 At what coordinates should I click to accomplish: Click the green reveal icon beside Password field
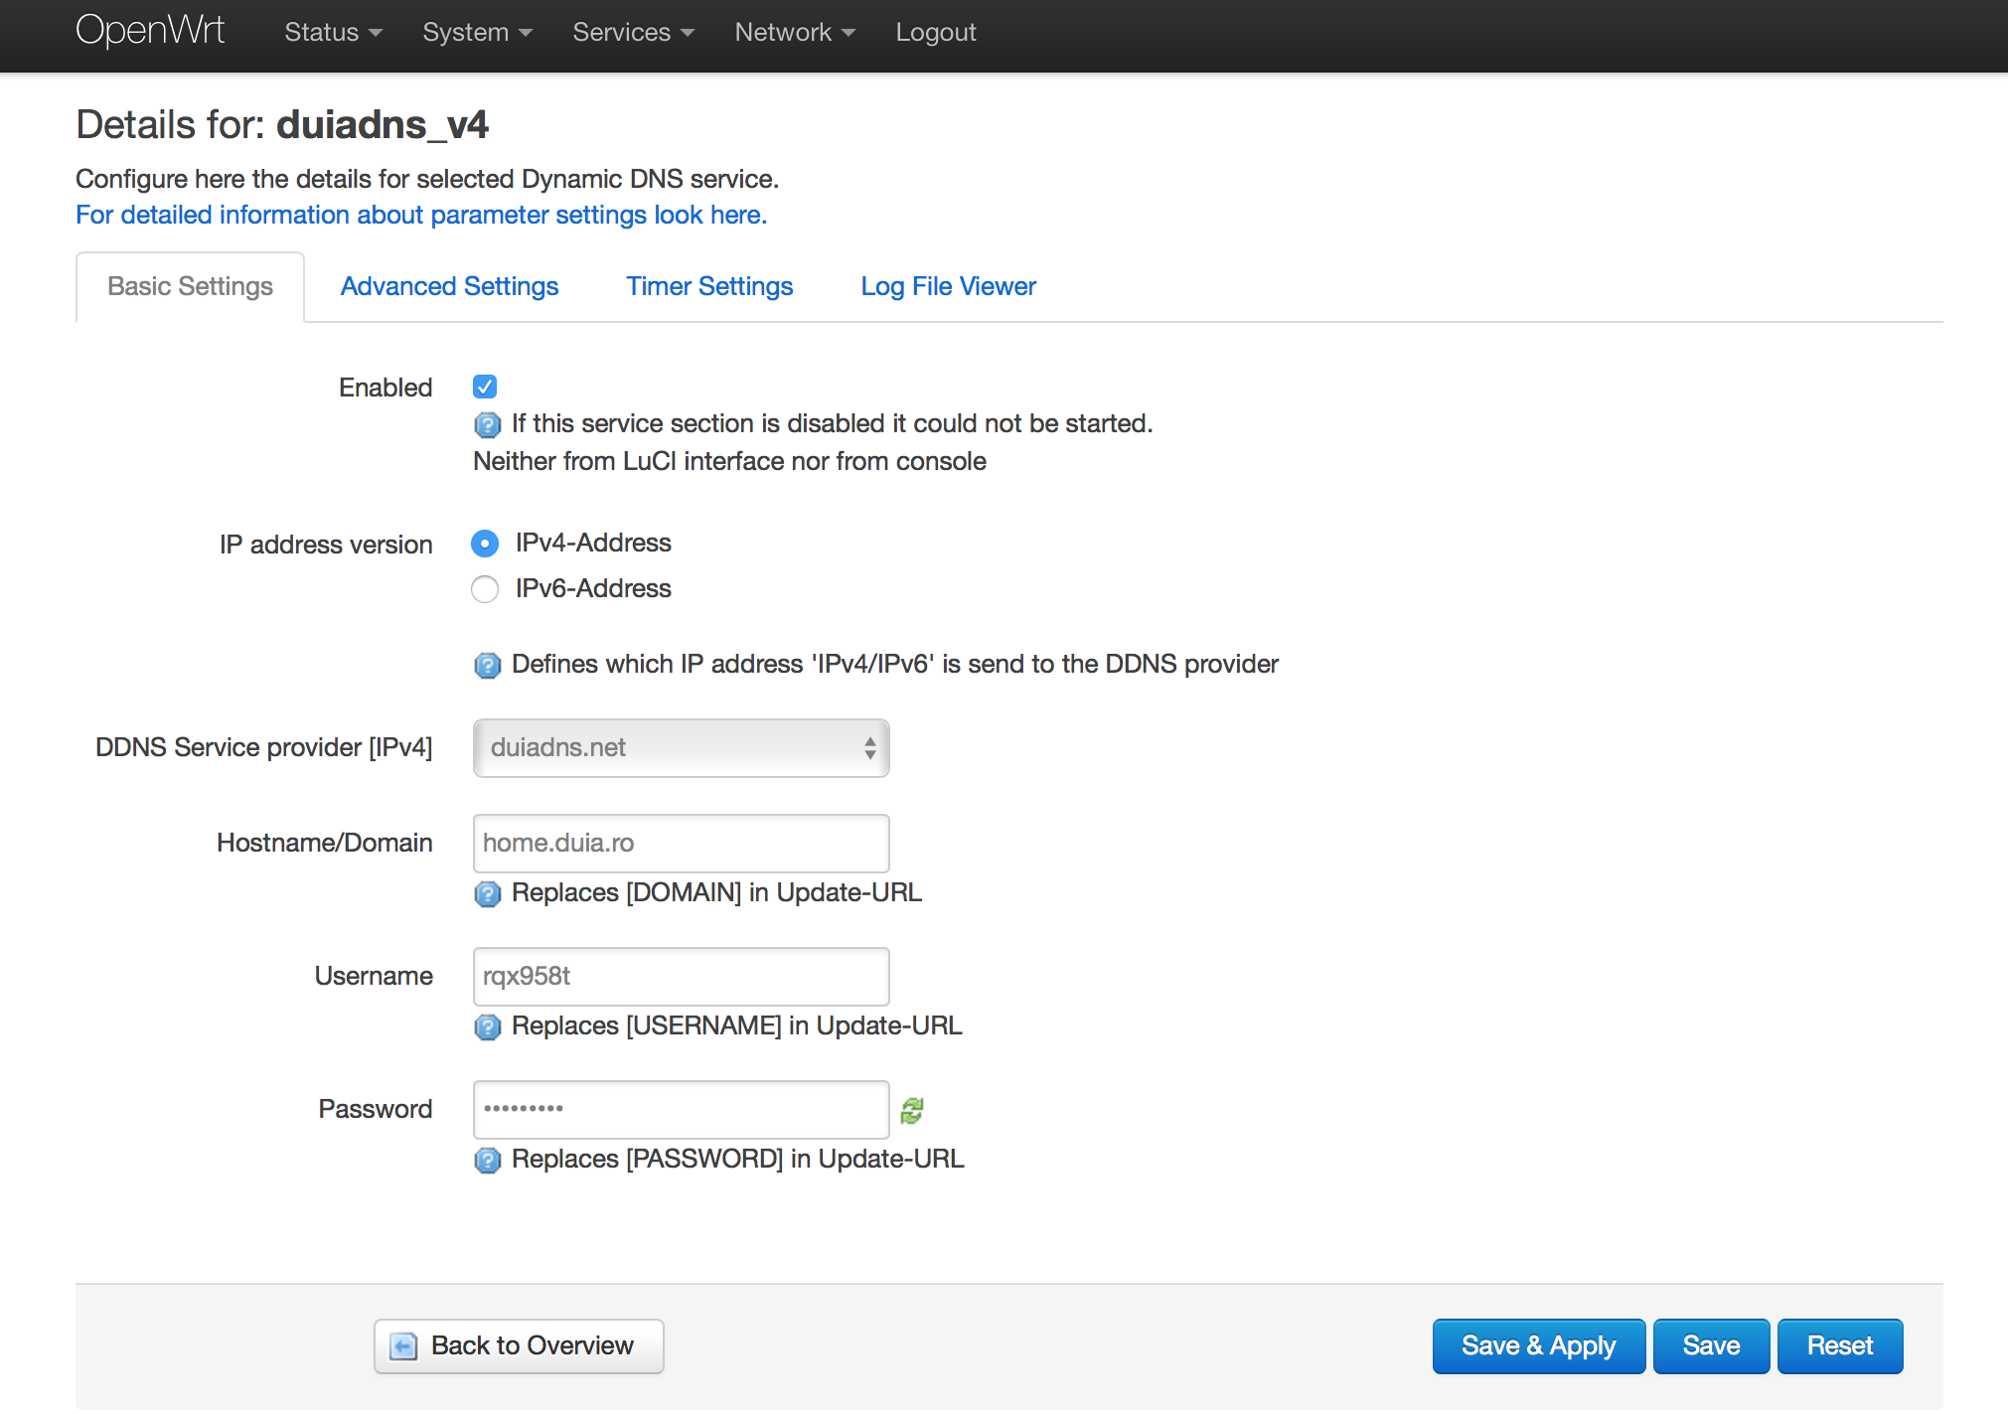click(x=912, y=1111)
